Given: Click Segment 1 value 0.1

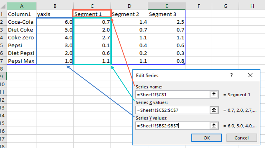Looking at the screenshot, I should pos(92,45).
